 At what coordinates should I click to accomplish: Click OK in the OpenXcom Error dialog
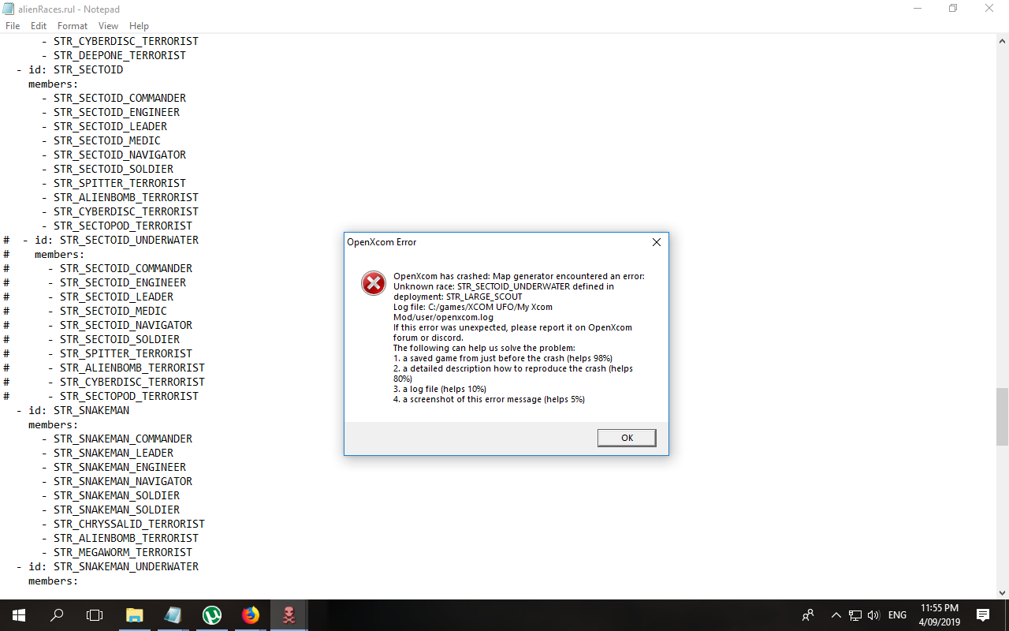[x=627, y=438]
